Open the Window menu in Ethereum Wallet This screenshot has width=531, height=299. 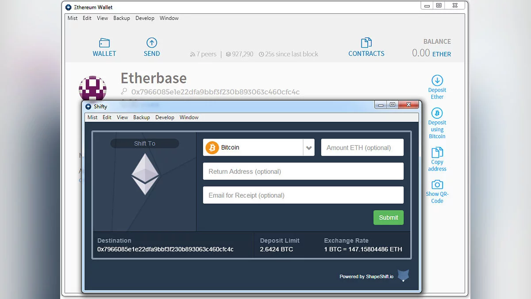pyautogui.click(x=169, y=18)
